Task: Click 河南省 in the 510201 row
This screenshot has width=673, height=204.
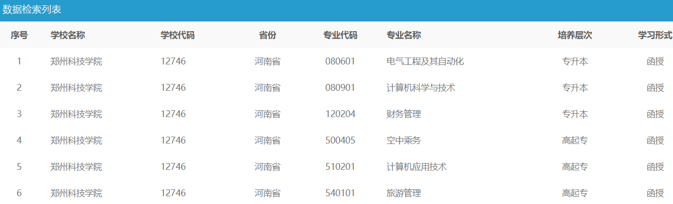Action: [267, 167]
